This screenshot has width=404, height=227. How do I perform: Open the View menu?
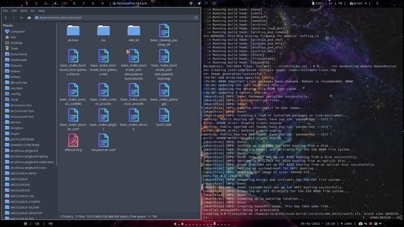[x=24, y=11]
